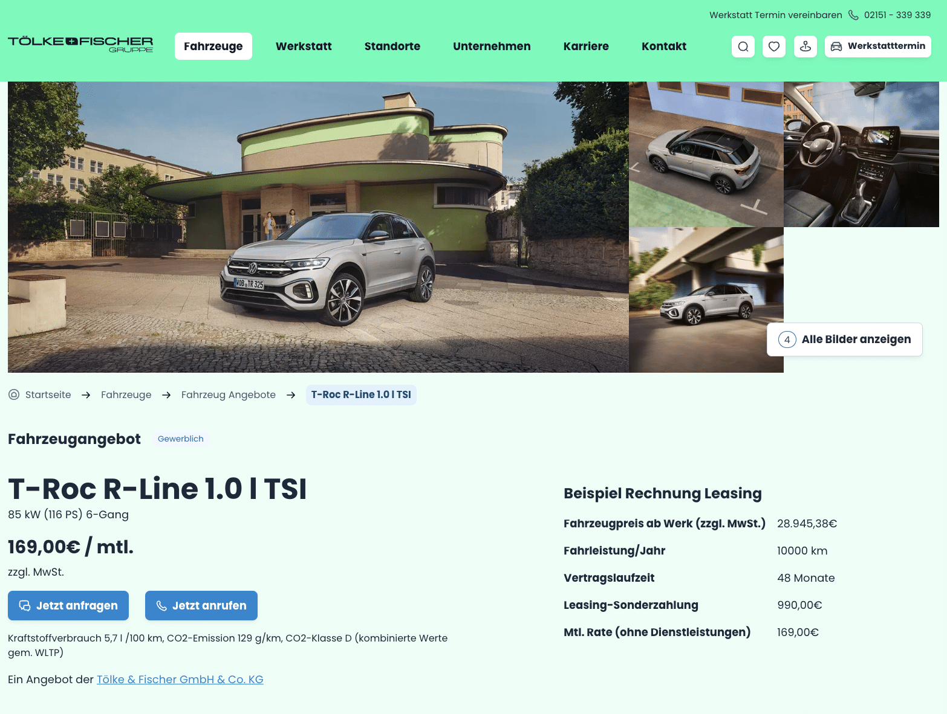The width and height of the screenshot is (947, 714).
Task: Go to the Karriere menu entry
Action: 586,47
